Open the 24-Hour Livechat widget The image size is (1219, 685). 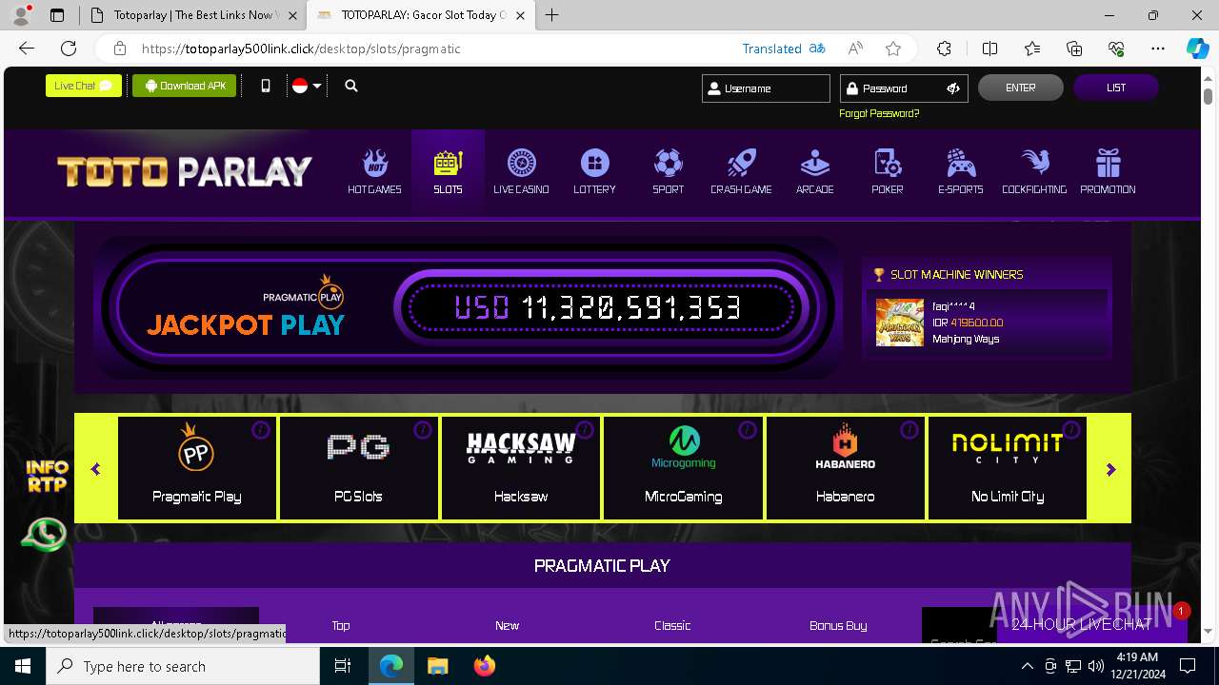click(1091, 624)
